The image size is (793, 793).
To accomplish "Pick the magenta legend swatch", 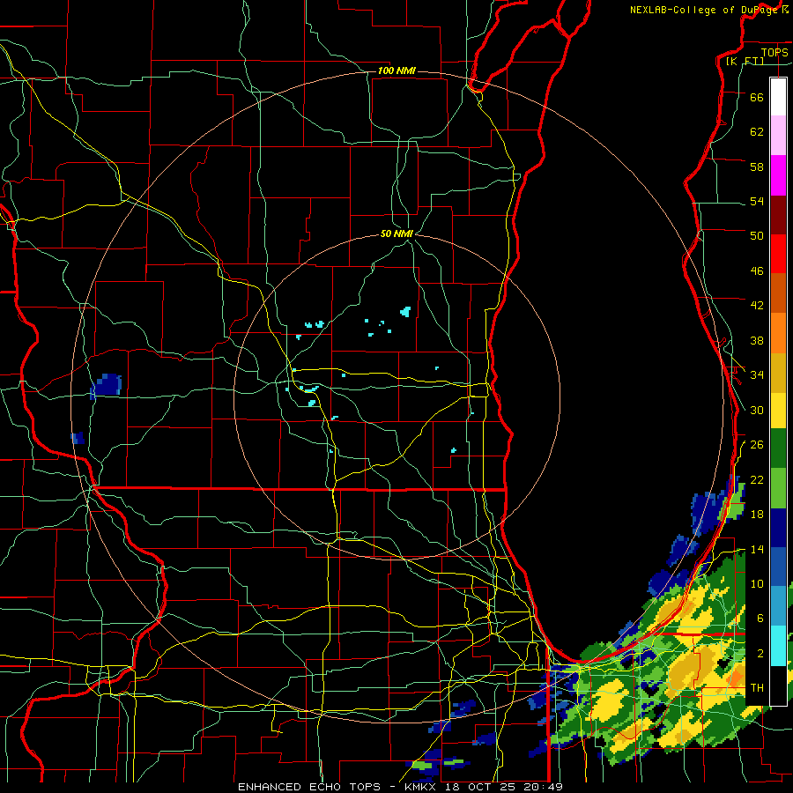I will (x=778, y=175).
